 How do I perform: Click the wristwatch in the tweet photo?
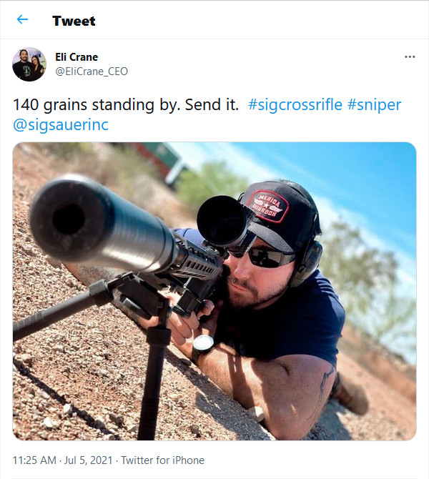click(203, 346)
